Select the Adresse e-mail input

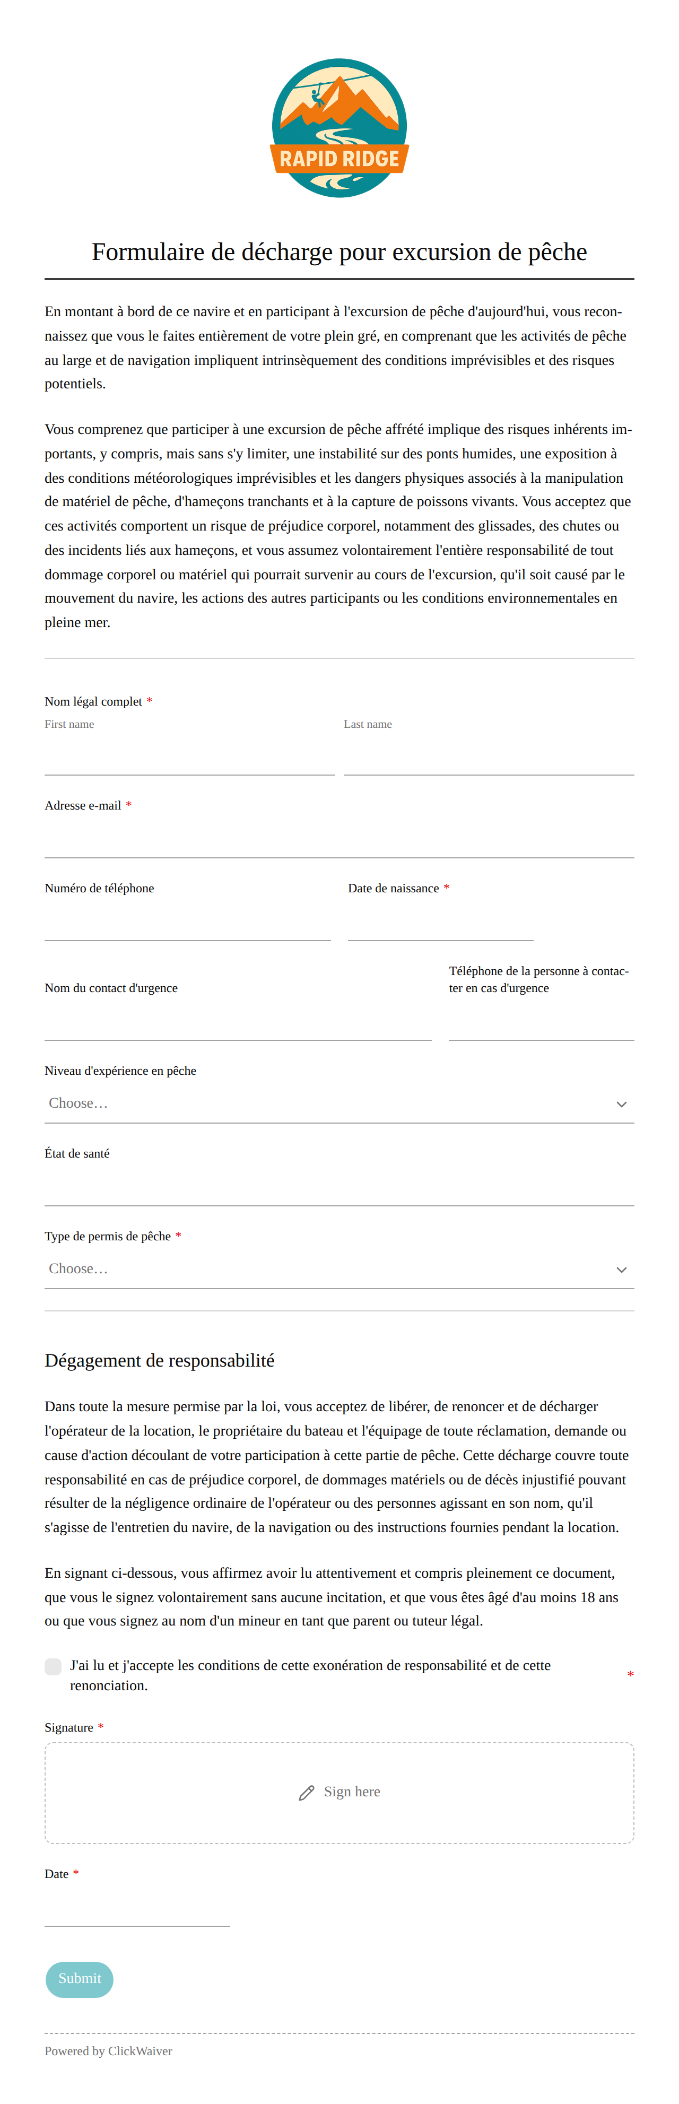339,839
